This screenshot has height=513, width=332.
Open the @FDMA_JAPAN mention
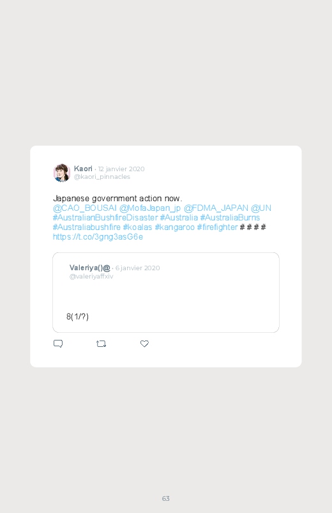click(216, 208)
